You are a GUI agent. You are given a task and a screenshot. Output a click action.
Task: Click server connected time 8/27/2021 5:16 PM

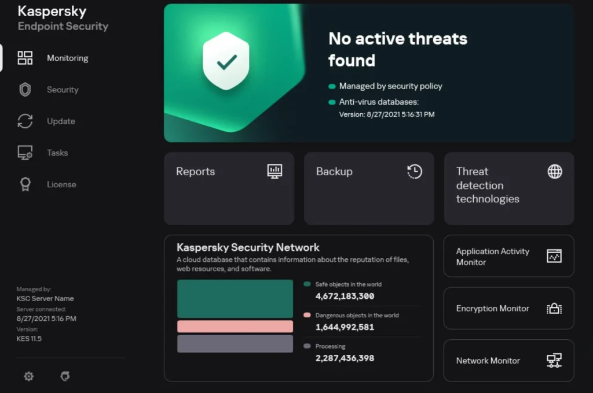(46, 318)
